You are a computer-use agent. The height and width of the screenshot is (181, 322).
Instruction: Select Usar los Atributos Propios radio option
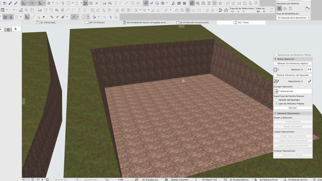click(x=276, y=104)
